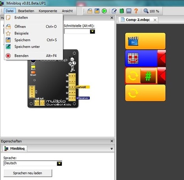
Task: Open the Bearbeiten menu
Action: 26,11
